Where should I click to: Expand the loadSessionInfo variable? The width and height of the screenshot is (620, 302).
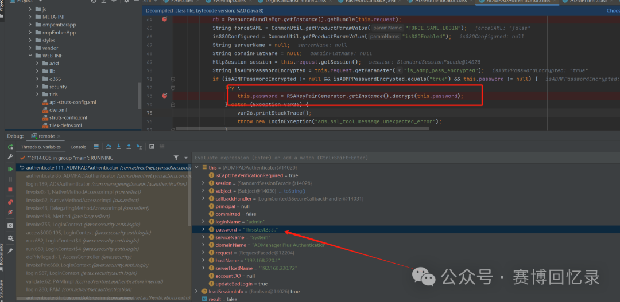point(197,291)
